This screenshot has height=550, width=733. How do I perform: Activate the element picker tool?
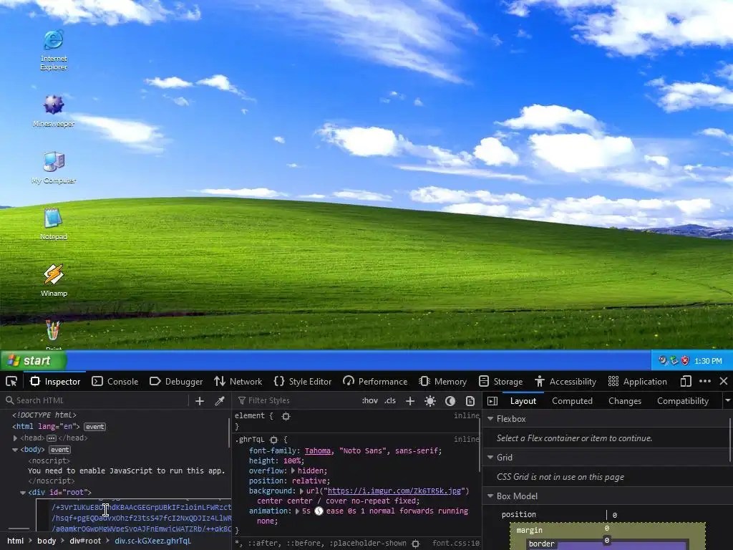(x=11, y=382)
